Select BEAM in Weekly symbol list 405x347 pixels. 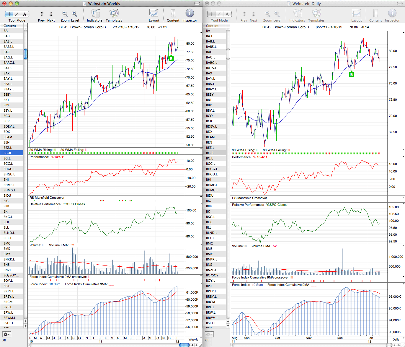coord(12,137)
